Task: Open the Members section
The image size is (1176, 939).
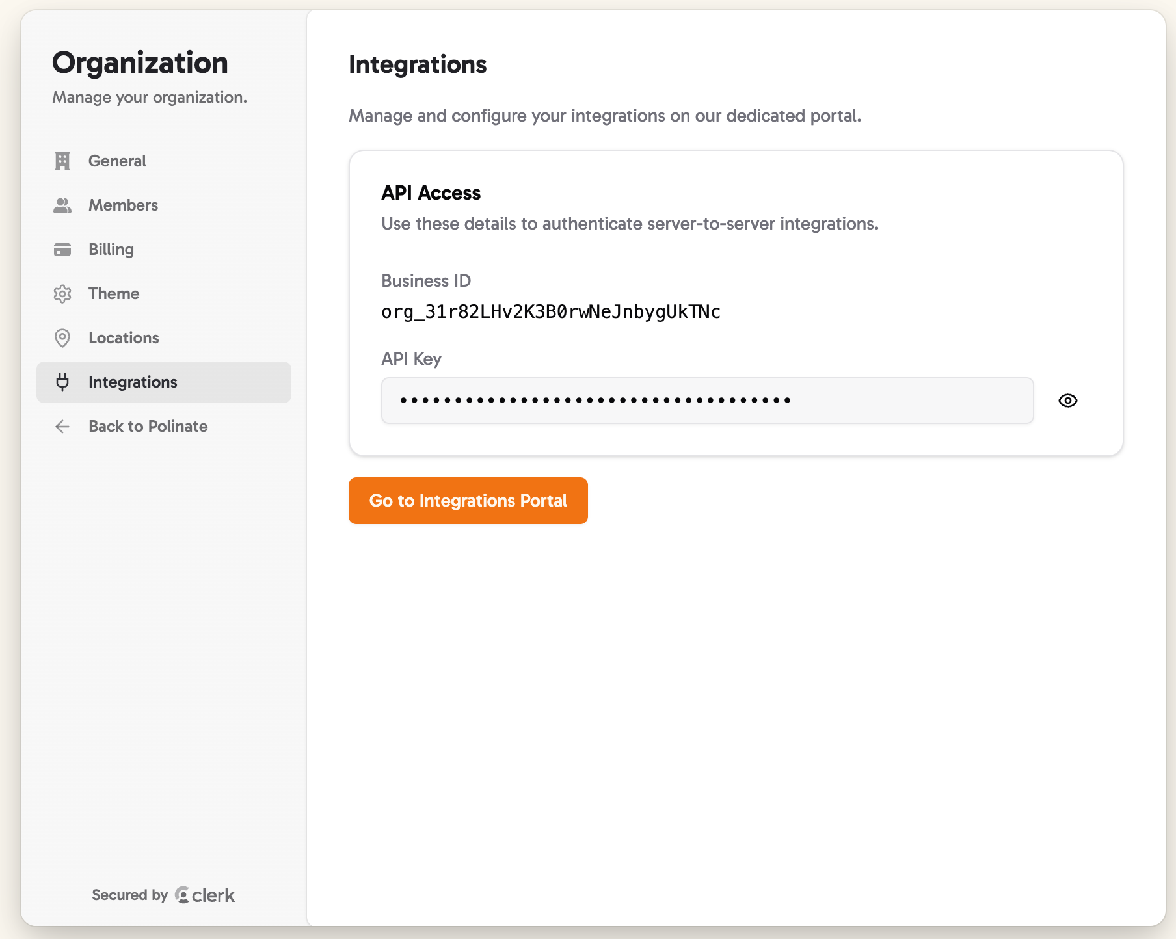Action: (122, 205)
